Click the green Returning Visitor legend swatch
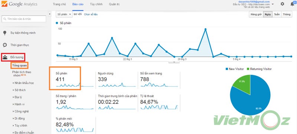Viewport: 297px width, 134px height. [x=248, y=69]
